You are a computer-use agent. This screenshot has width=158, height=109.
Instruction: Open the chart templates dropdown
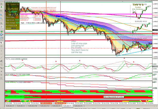[2, 38]
